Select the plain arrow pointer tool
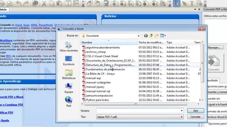 click(x=184, y=3)
